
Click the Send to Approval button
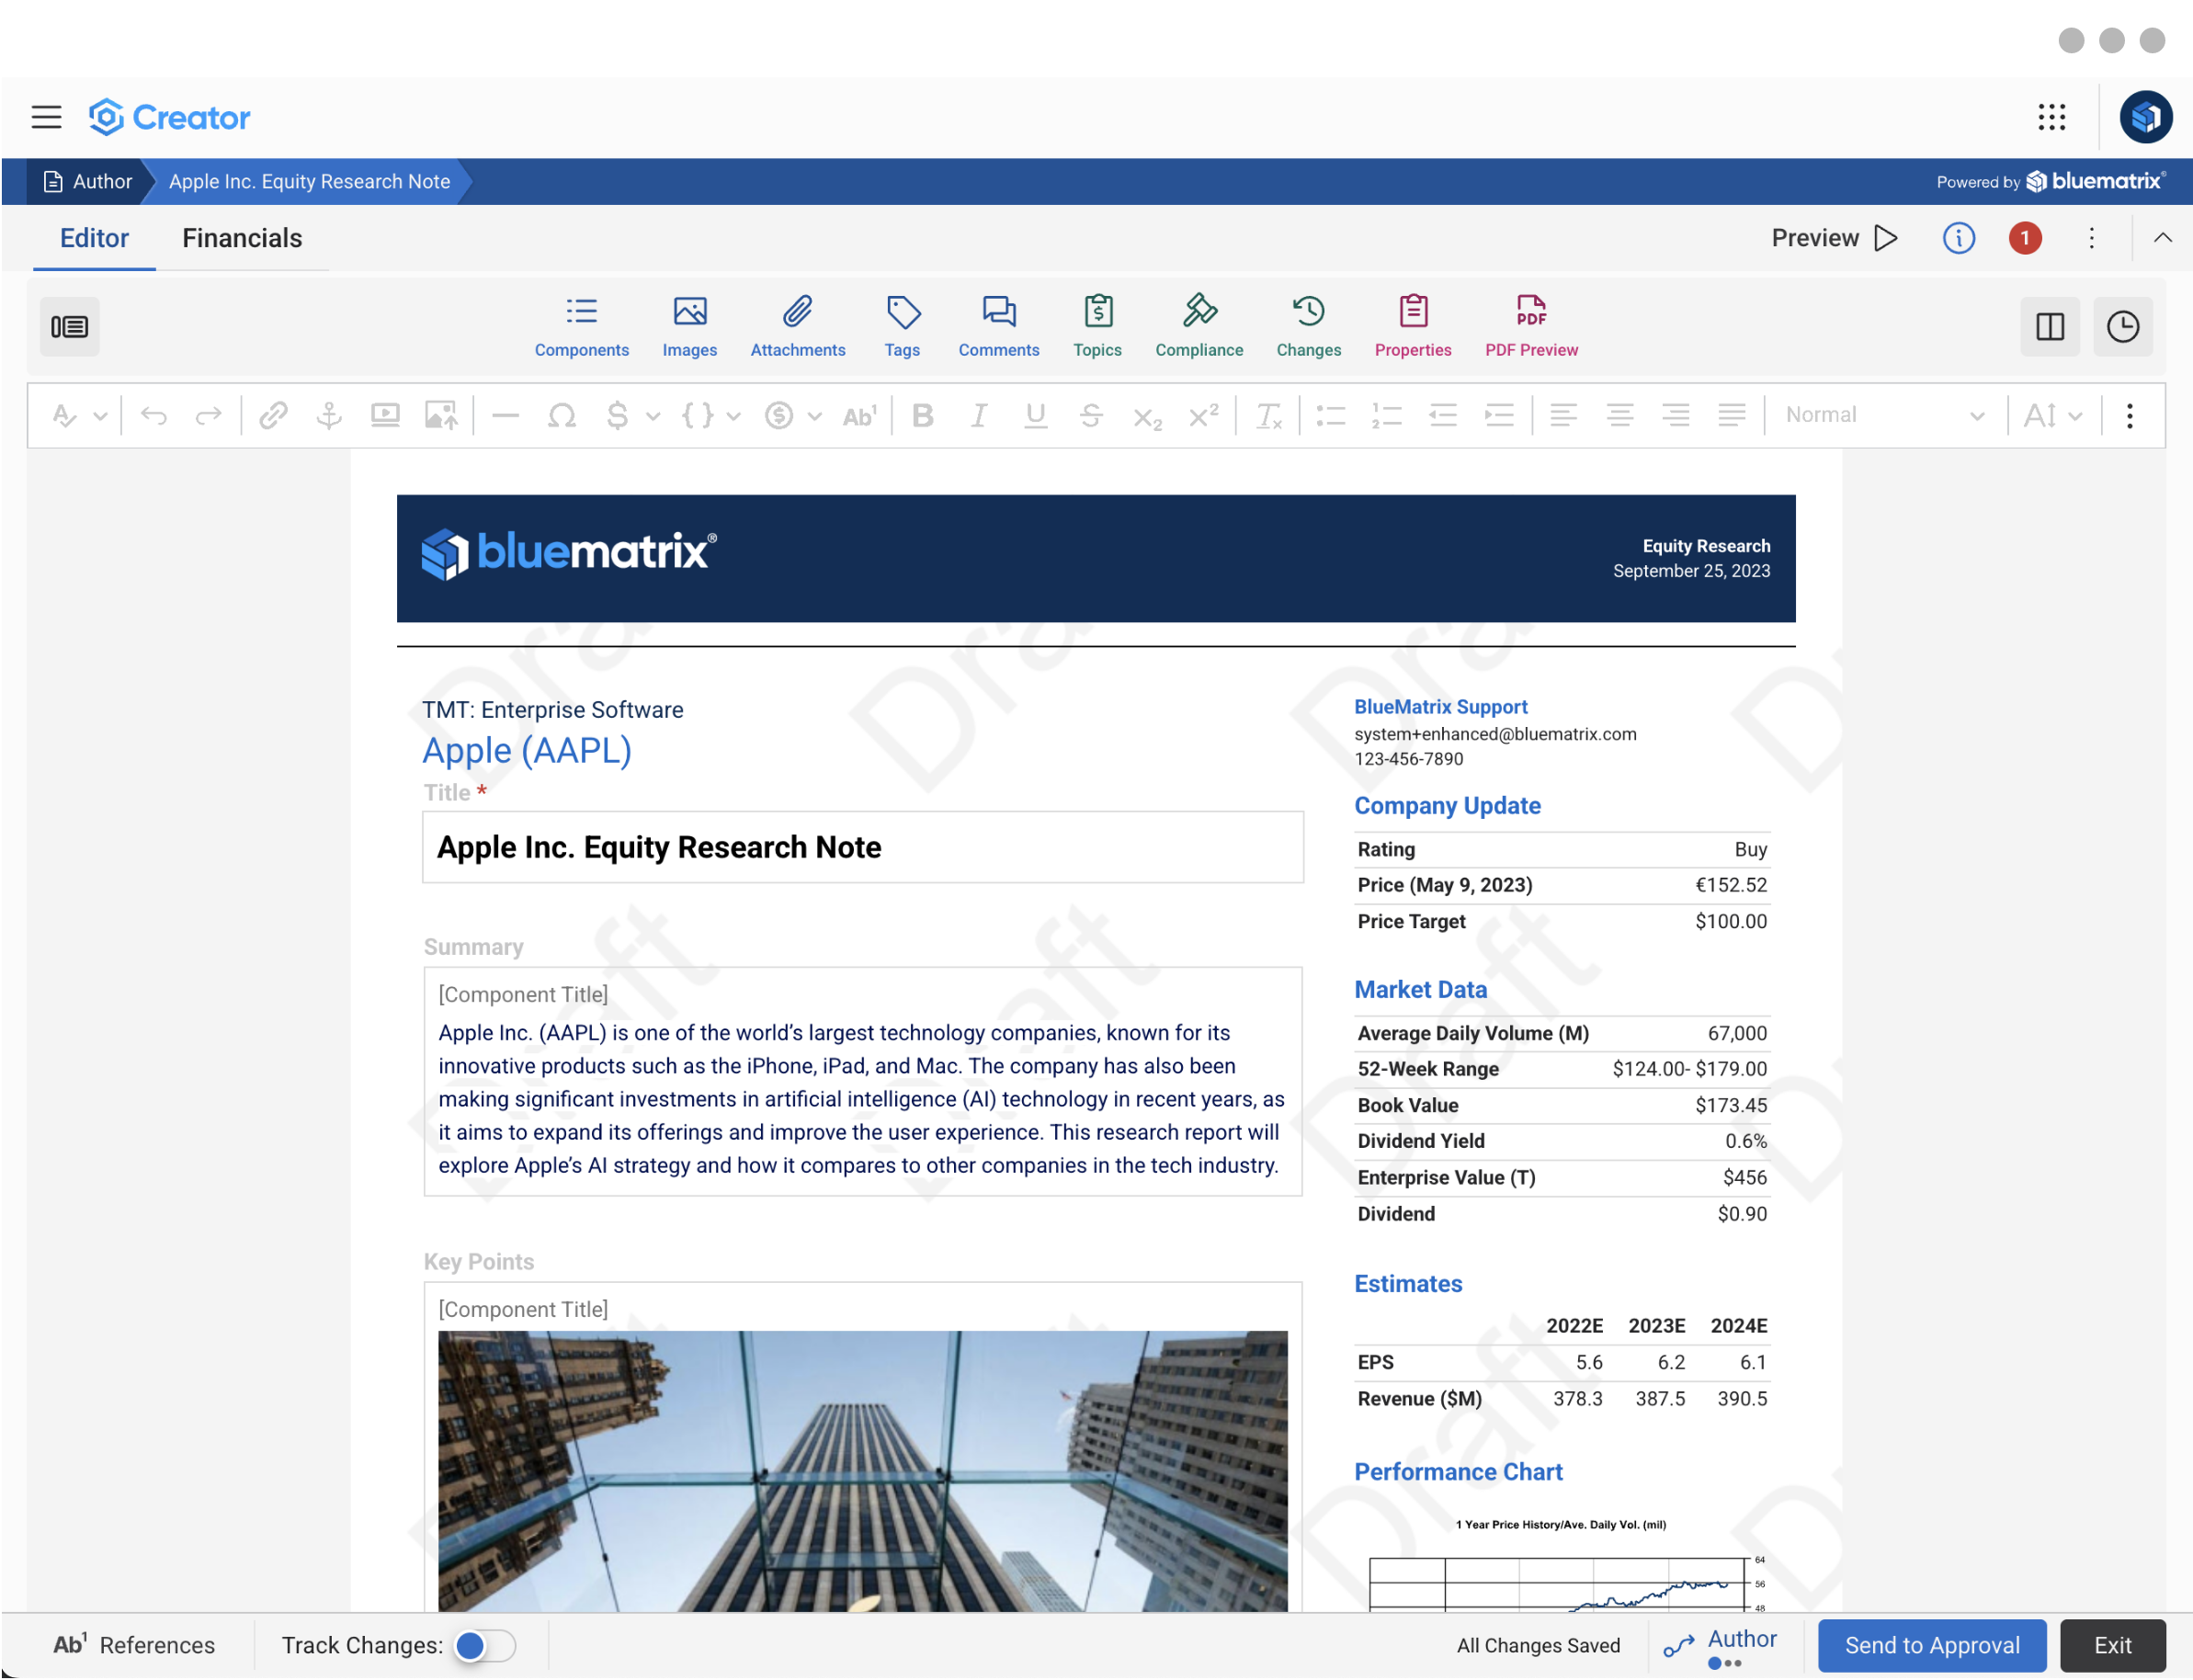pyautogui.click(x=1931, y=1645)
